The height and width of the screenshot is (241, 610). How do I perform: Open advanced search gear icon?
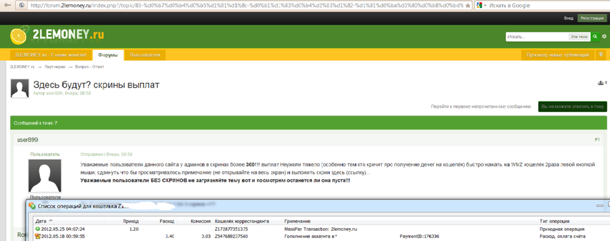click(604, 37)
